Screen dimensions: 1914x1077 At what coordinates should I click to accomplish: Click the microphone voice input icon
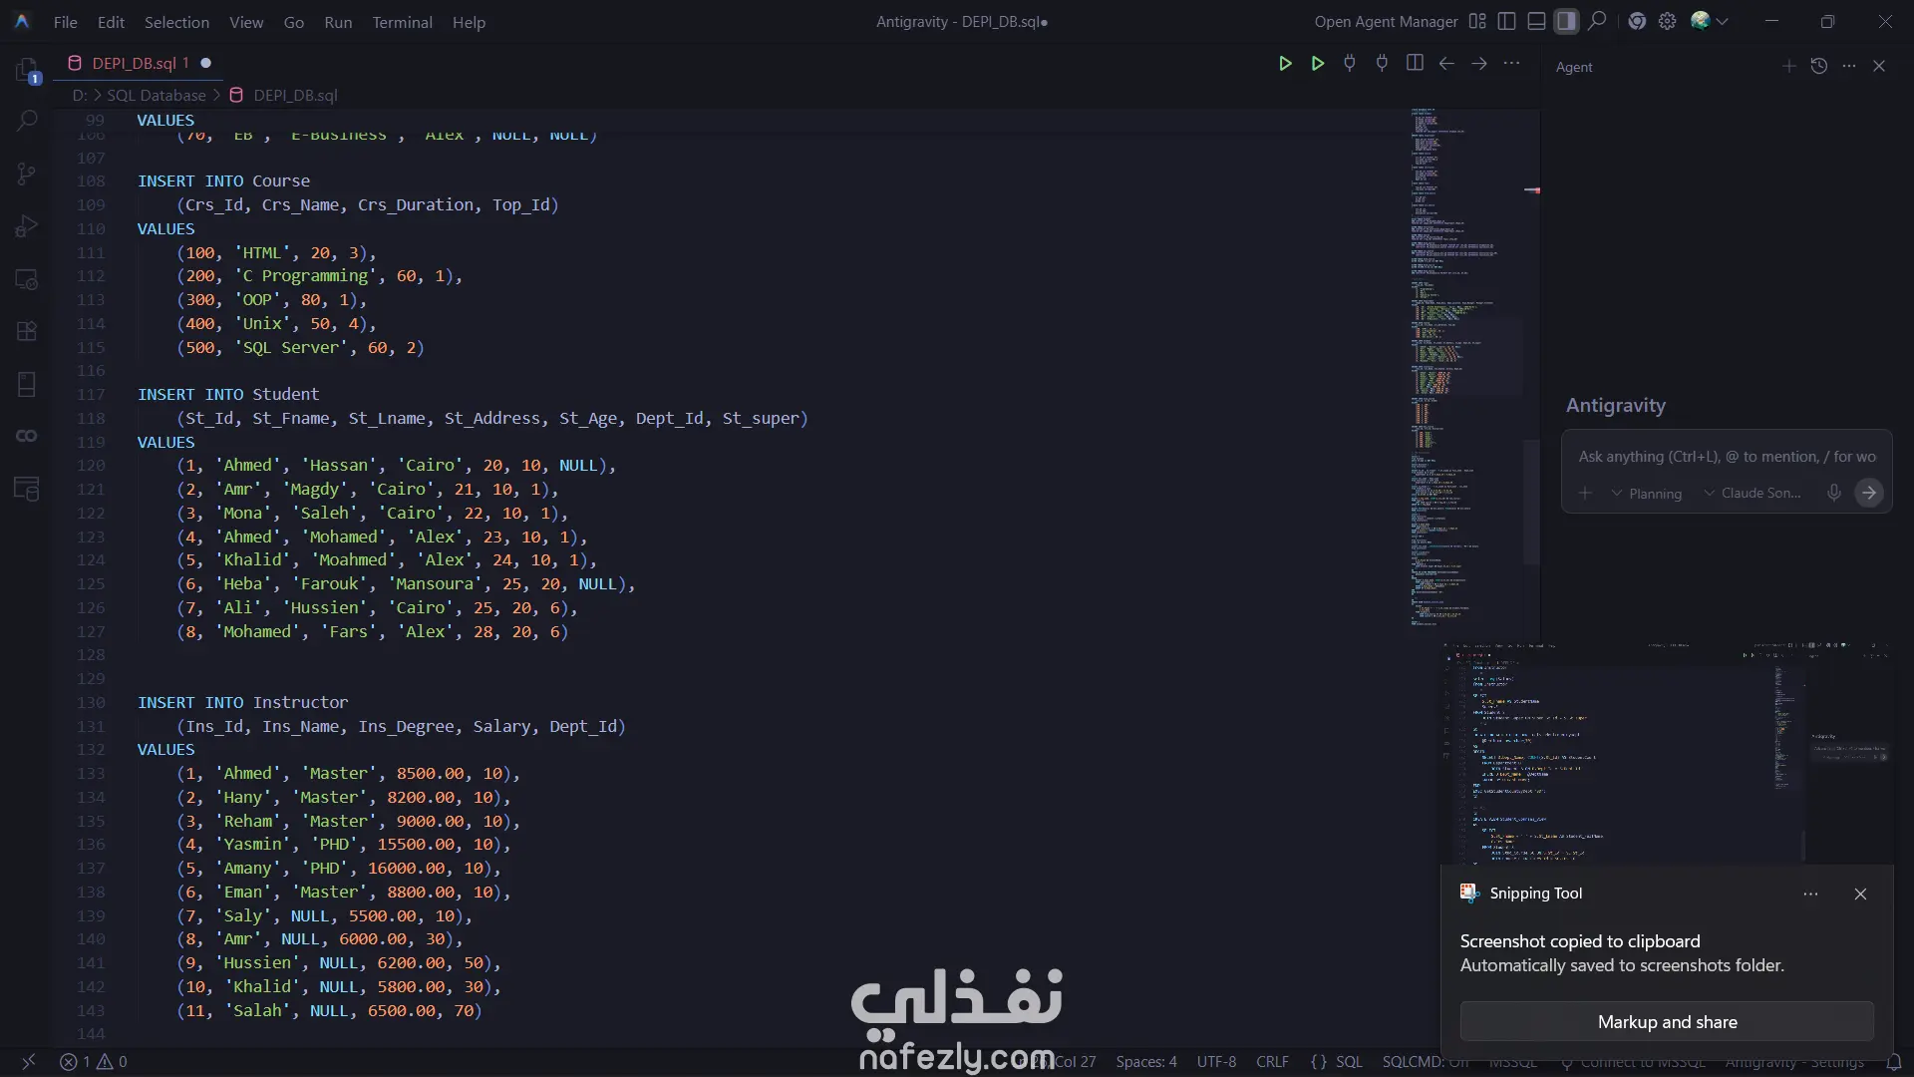click(x=1833, y=493)
